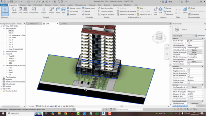Viewport: 206px width, 116px height.
Task: Click Editar tipo button
Action: coord(200,36)
